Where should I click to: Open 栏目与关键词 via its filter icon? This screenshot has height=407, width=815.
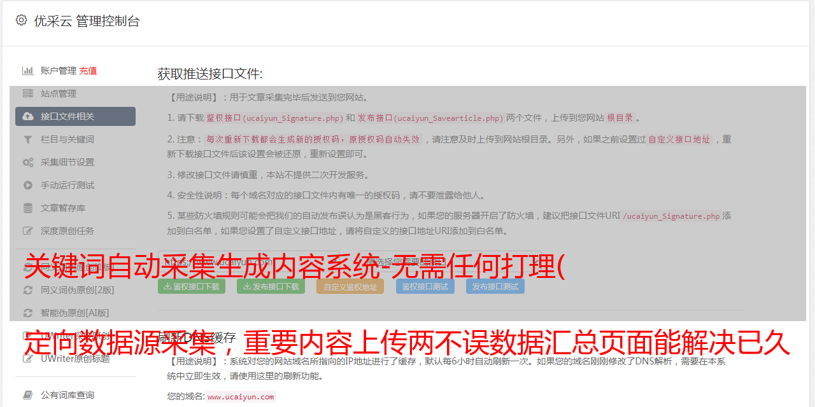coord(28,139)
